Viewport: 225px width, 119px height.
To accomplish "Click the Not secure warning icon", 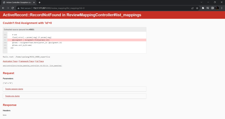I will click(x=19, y=8).
